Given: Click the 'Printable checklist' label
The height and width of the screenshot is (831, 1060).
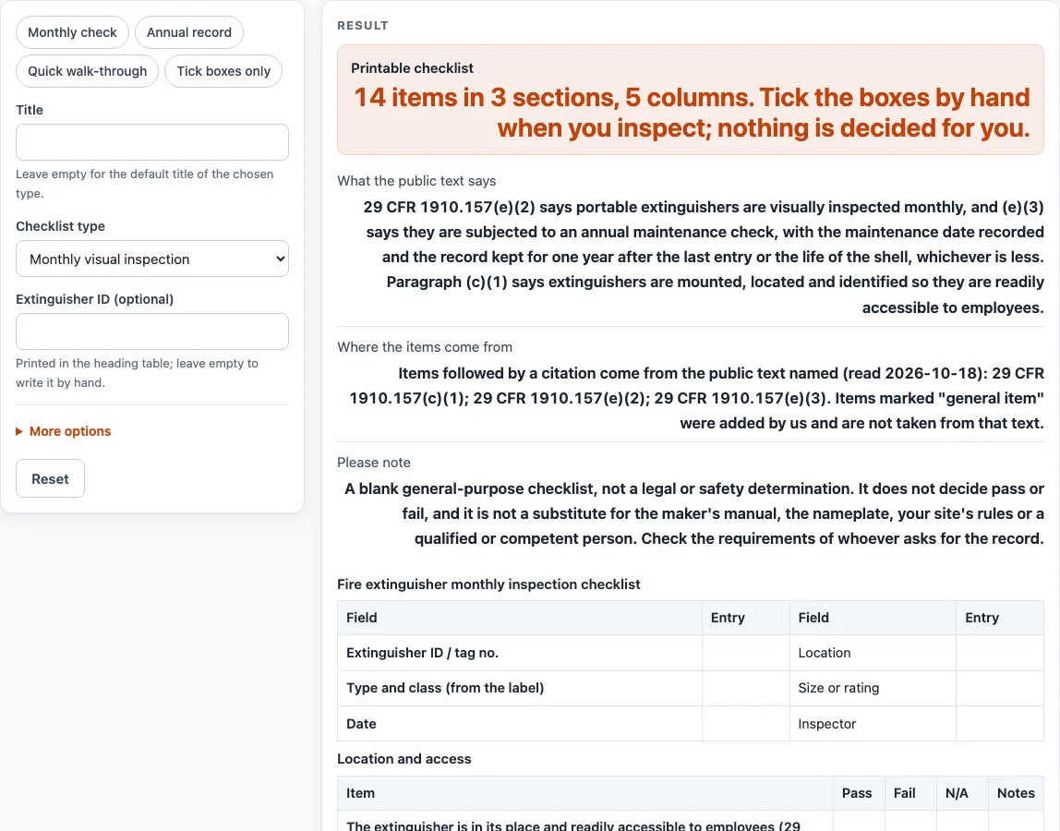Looking at the screenshot, I should click(412, 68).
